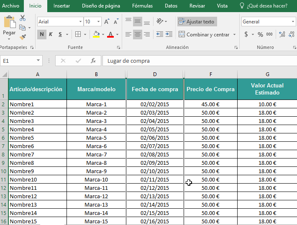Toggle bold N formatting

tap(42, 34)
